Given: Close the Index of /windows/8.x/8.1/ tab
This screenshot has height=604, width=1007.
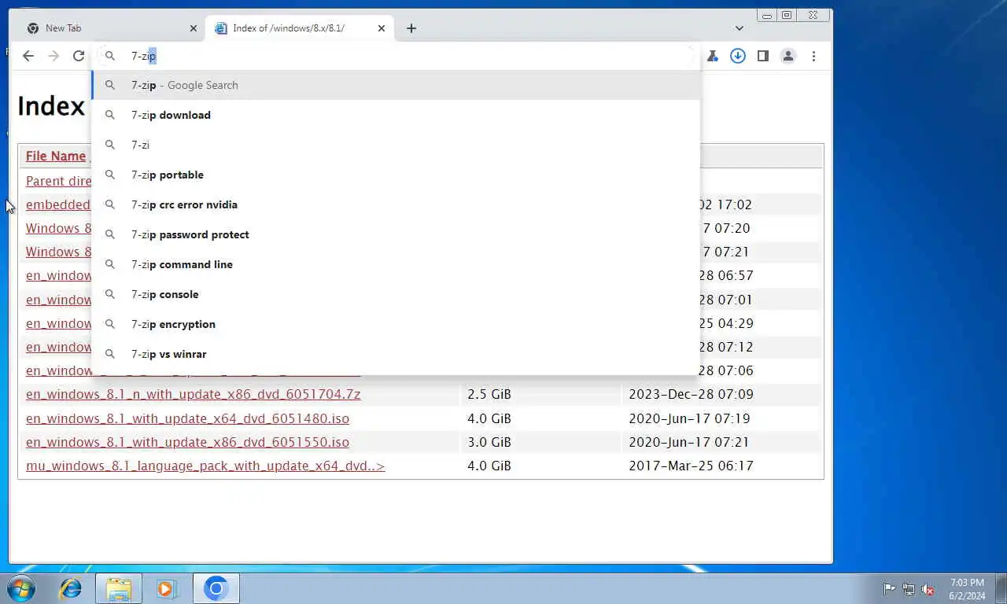Looking at the screenshot, I should [382, 28].
